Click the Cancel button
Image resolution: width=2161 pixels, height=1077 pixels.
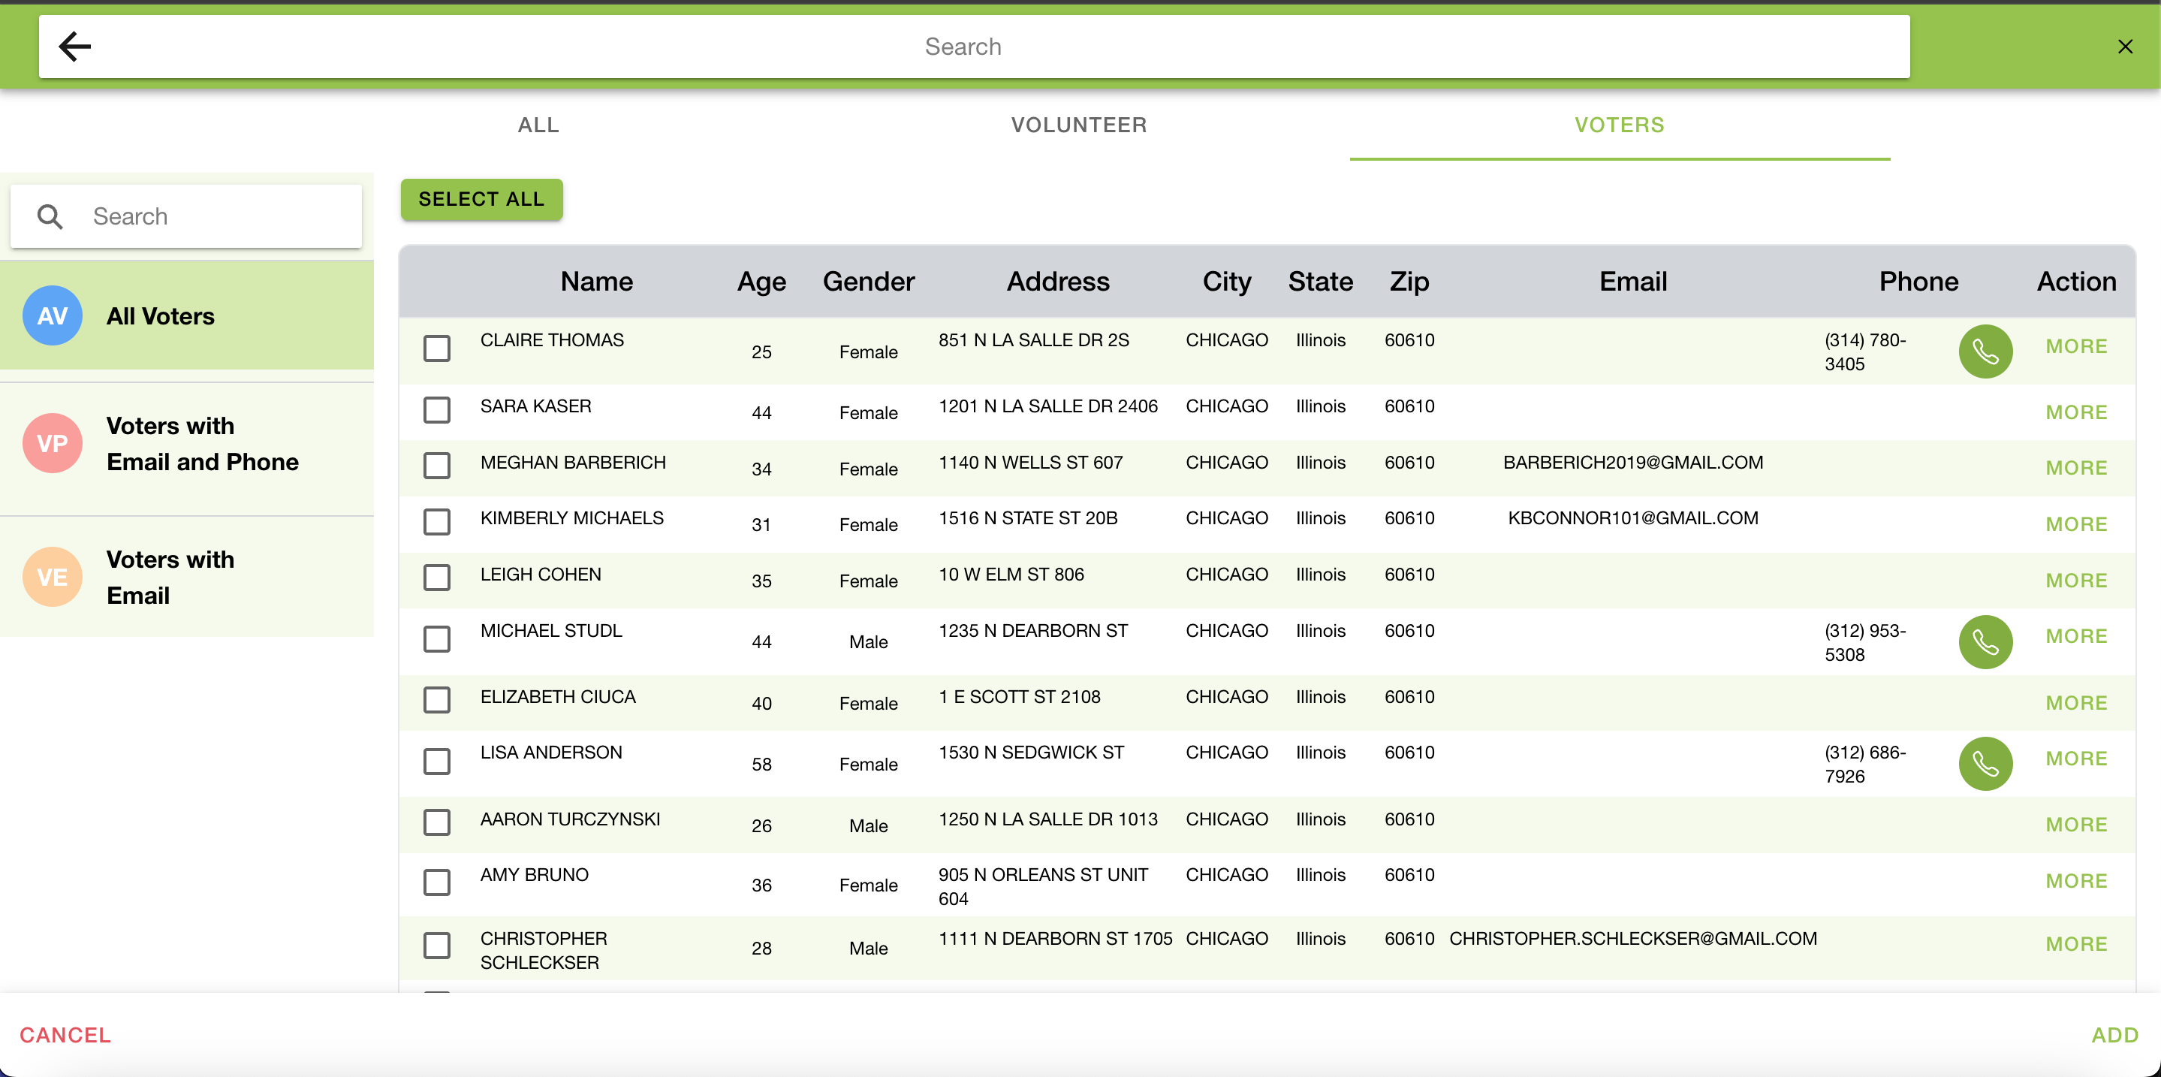(65, 1034)
